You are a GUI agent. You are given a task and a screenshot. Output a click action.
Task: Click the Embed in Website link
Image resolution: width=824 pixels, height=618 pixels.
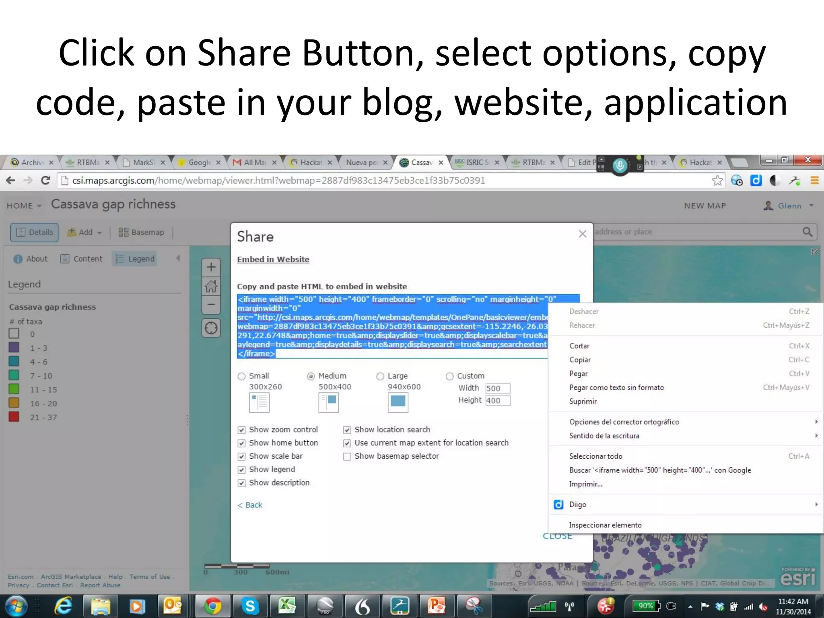pos(273,260)
